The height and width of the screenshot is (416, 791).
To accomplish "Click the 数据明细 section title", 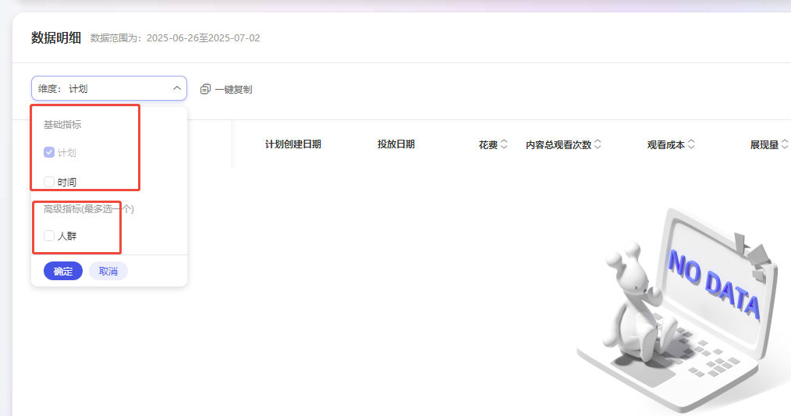I will (56, 37).
